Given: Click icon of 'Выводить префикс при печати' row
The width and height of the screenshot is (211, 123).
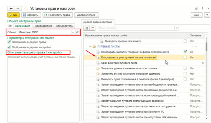Looking at the screenshot, I should click(102, 41).
